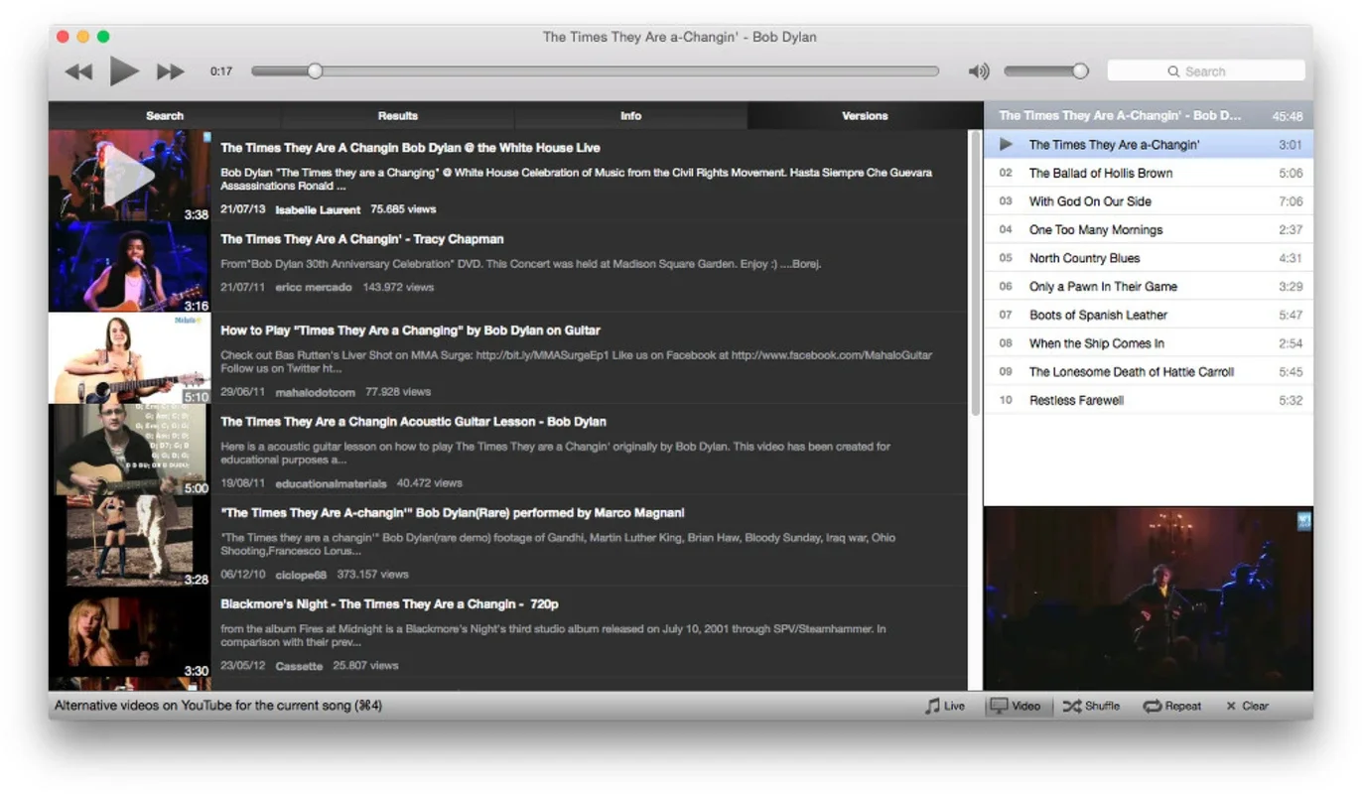Viewport: 1362px width, 794px height.
Task: Click uploader name 'Isabelle Laurent'
Action: click(318, 209)
